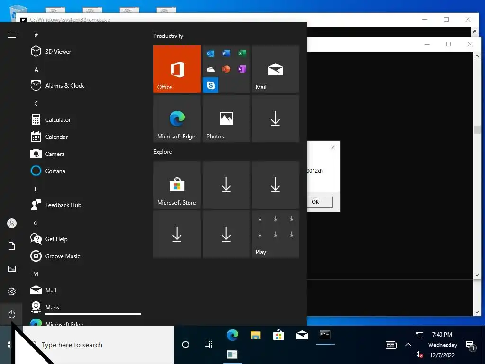Launch Get Help app
Image resolution: width=485 pixels, height=364 pixels.
click(x=85, y=239)
